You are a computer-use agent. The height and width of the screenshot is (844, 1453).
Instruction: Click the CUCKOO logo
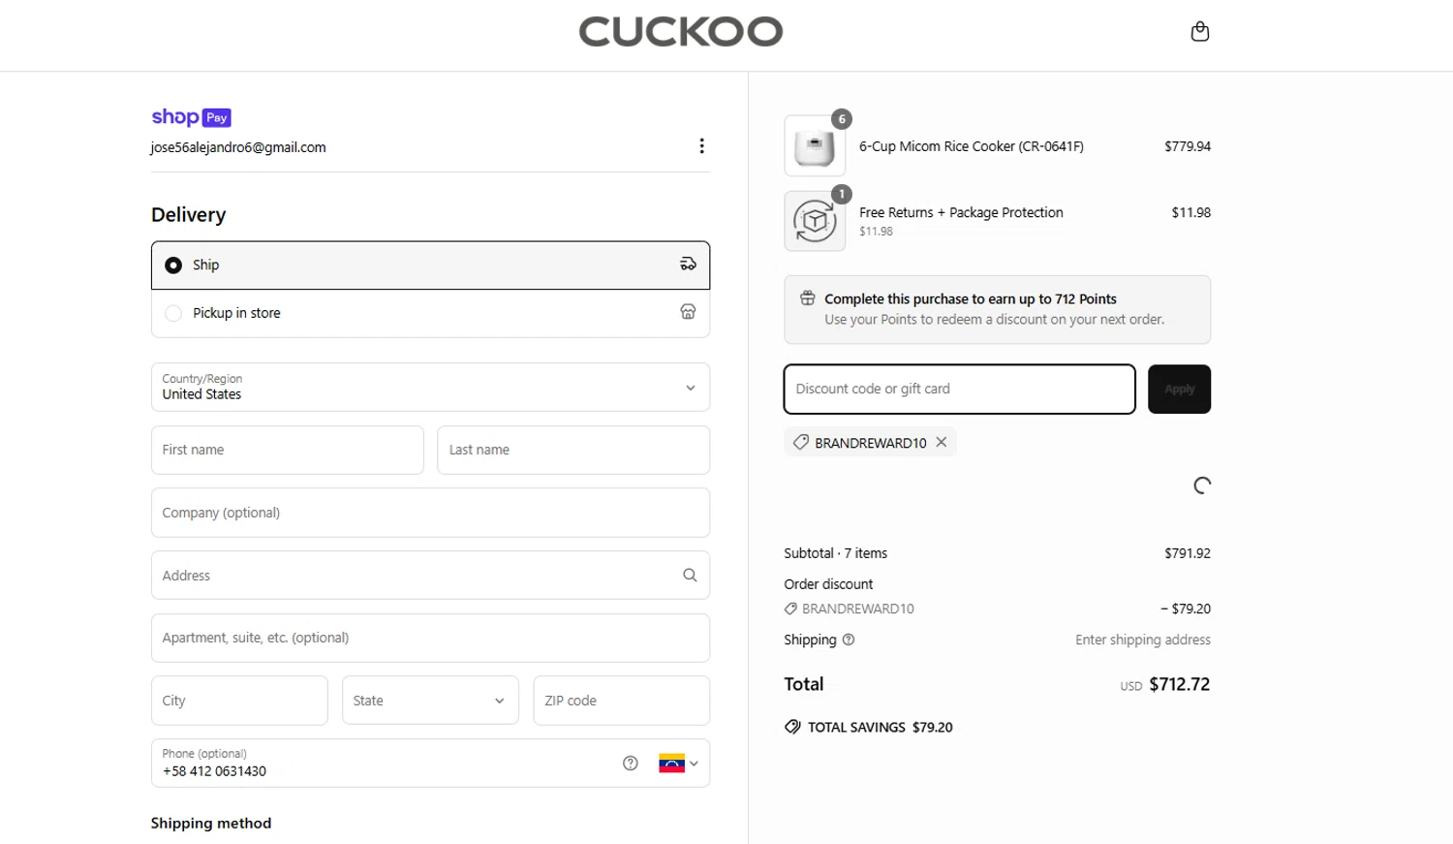681,32
